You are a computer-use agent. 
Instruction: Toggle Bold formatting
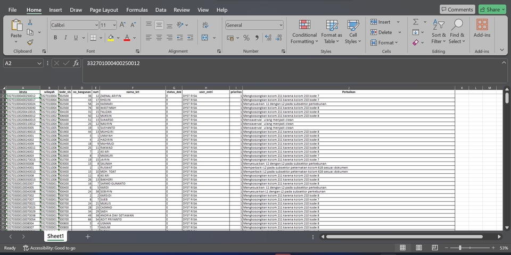(55, 38)
